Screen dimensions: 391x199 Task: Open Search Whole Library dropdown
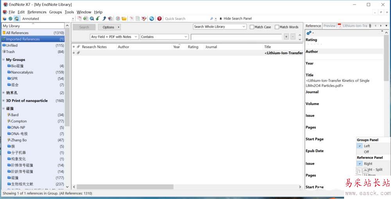tap(220, 27)
